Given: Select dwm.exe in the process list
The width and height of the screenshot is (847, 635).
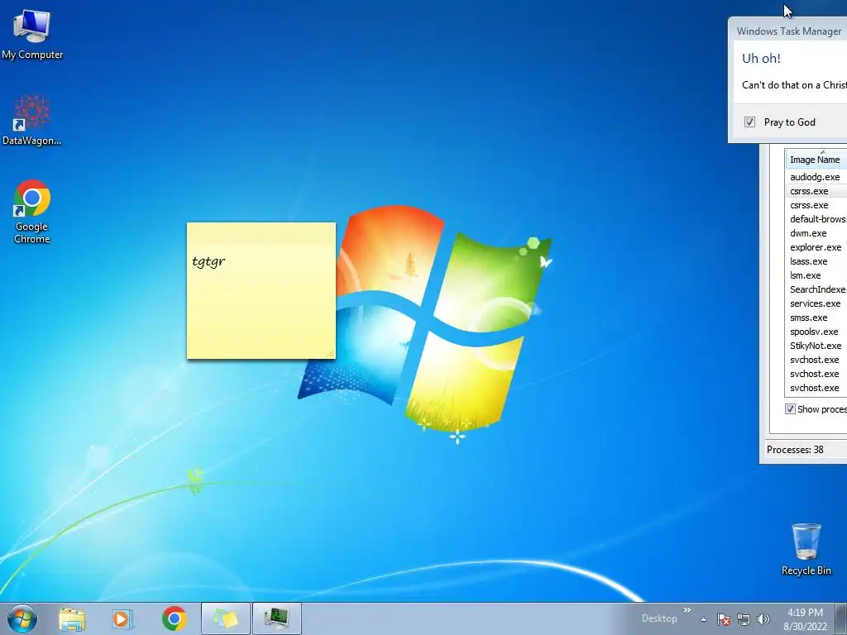Looking at the screenshot, I should (x=816, y=233).
